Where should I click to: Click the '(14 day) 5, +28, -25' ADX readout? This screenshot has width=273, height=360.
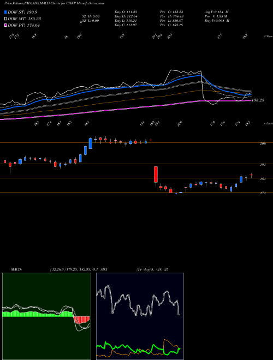click(x=152, y=269)
